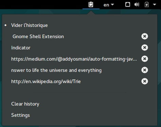Click Clear history
This screenshot has width=161, height=127.
pyautogui.click(x=79, y=104)
